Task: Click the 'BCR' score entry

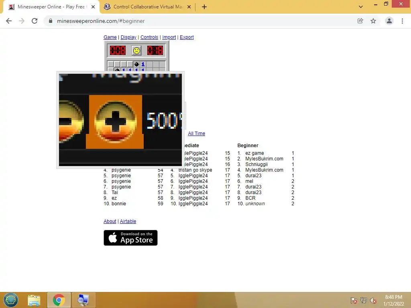Action: pyautogui.click(x=250, y=198)
